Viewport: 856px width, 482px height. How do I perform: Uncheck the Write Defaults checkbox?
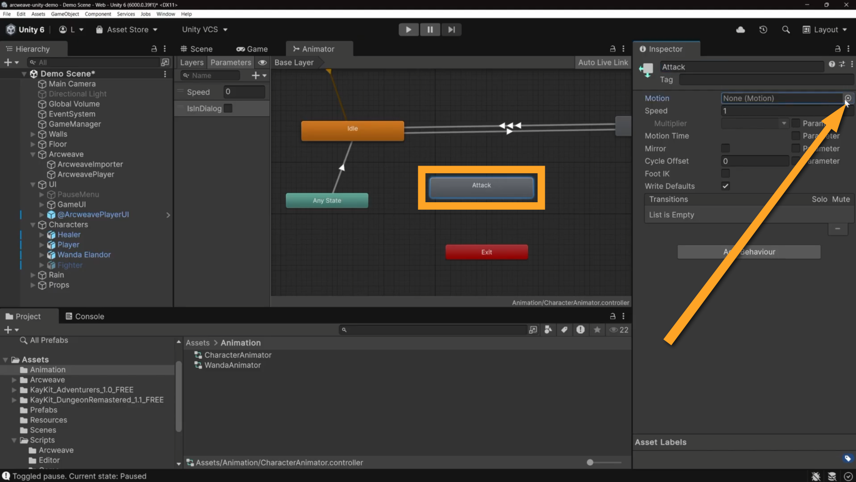click(x=725, y=186)
